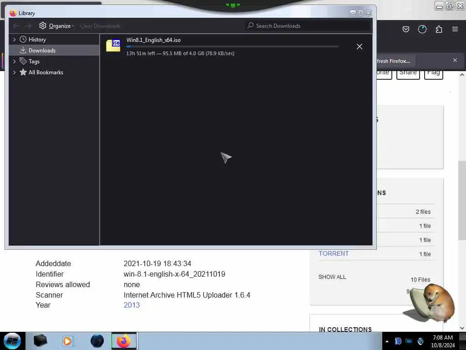This screenshot has width=466, height=350.
Task: Cancel the Win8.1_English_x64.iso download
Action: pos(360,46)
